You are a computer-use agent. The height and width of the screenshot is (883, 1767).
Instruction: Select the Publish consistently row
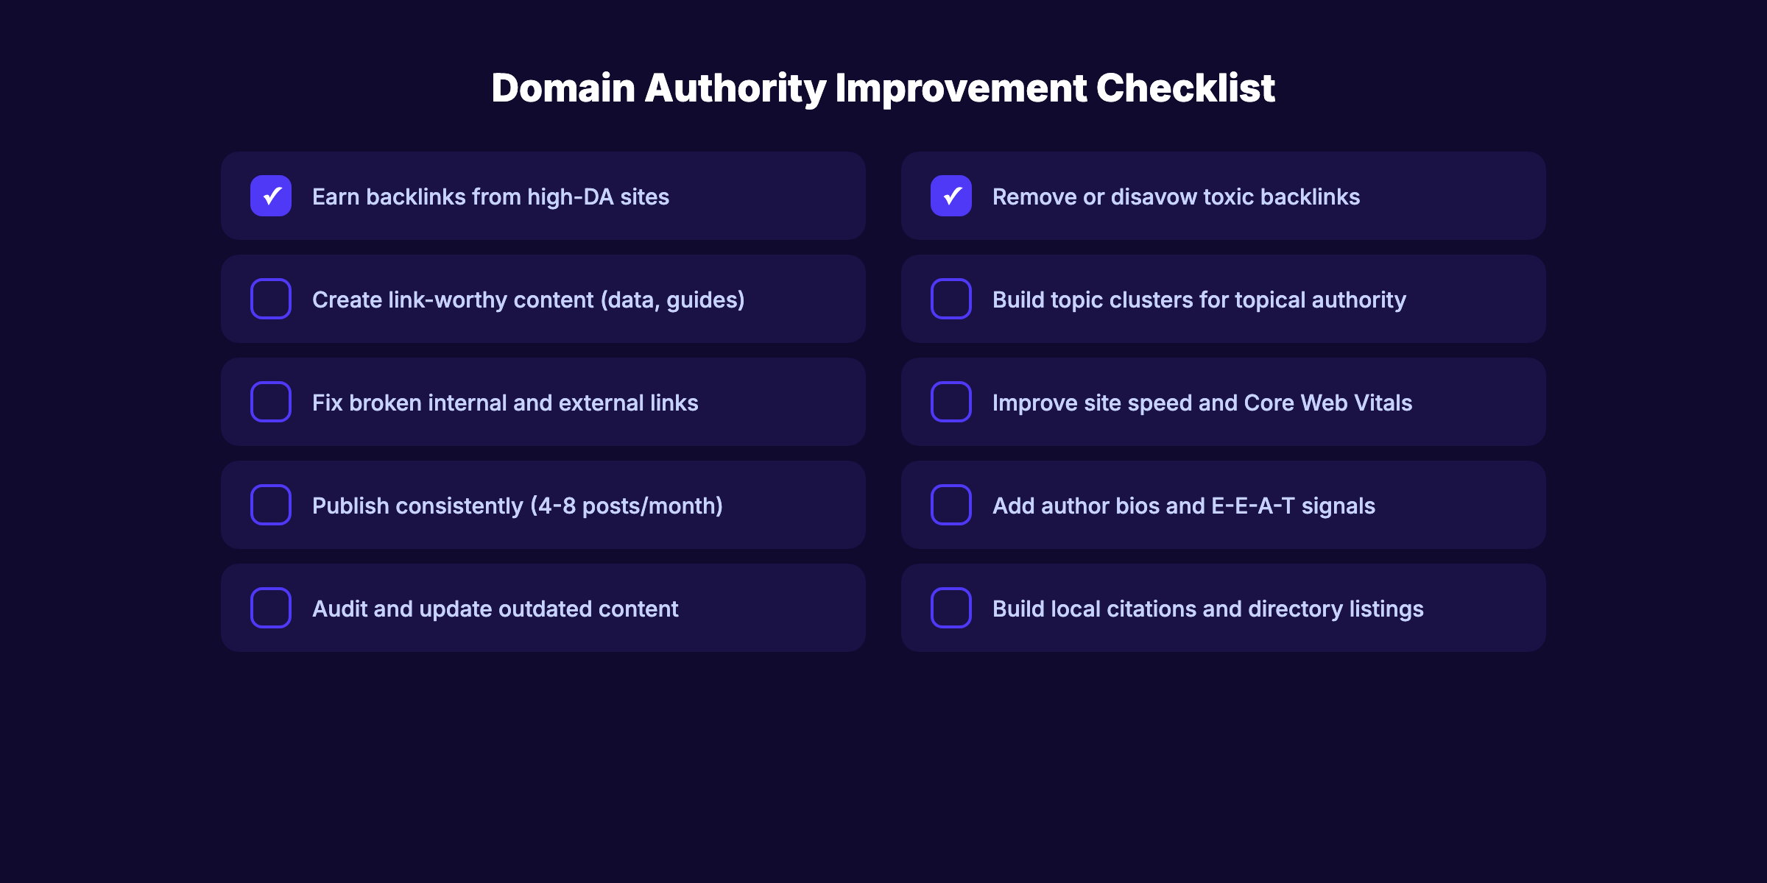pyautogui.click(x=543, y=506)
